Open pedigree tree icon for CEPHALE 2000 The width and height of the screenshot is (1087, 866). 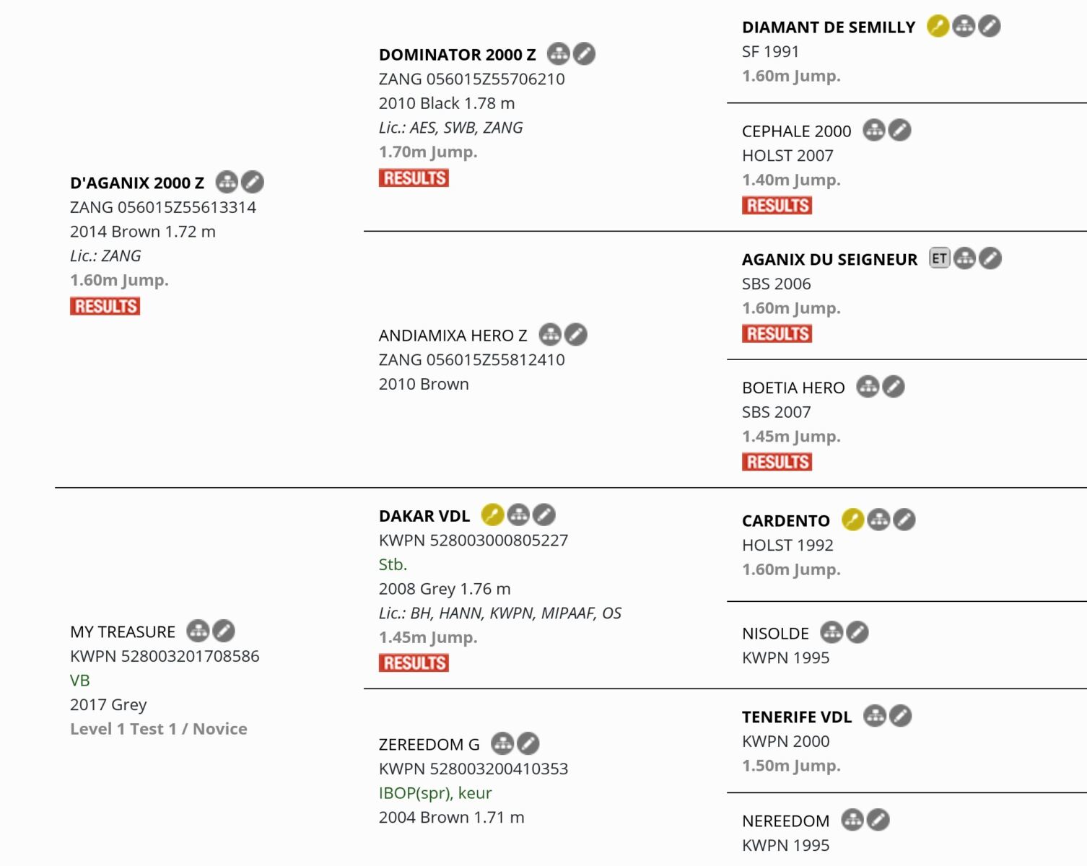[x=874, y=130]
